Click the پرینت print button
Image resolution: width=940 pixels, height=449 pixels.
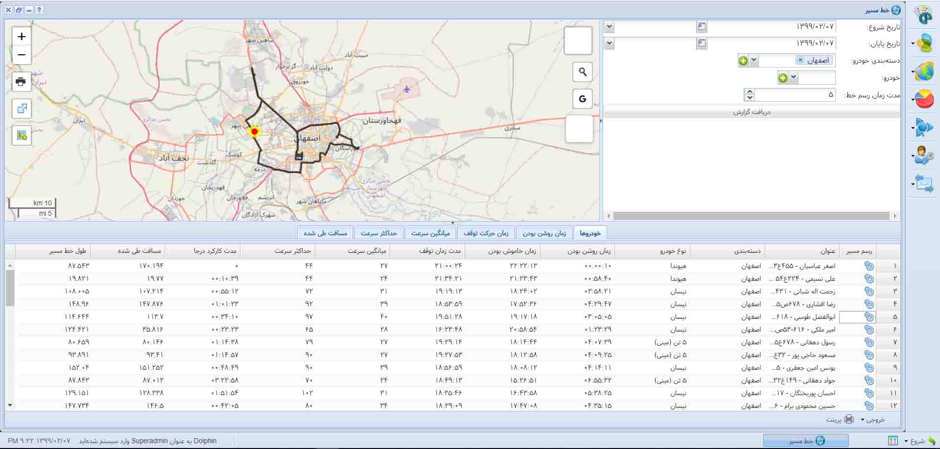(840, 420)
